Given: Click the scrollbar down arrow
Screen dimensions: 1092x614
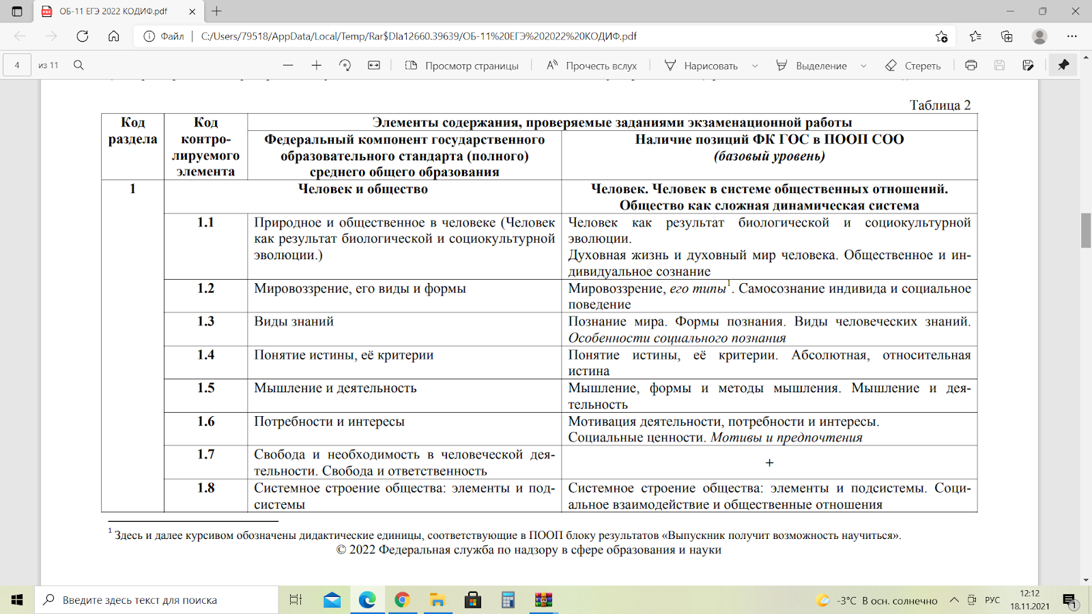Looking at the screenshot, I should pos(1086,580).
